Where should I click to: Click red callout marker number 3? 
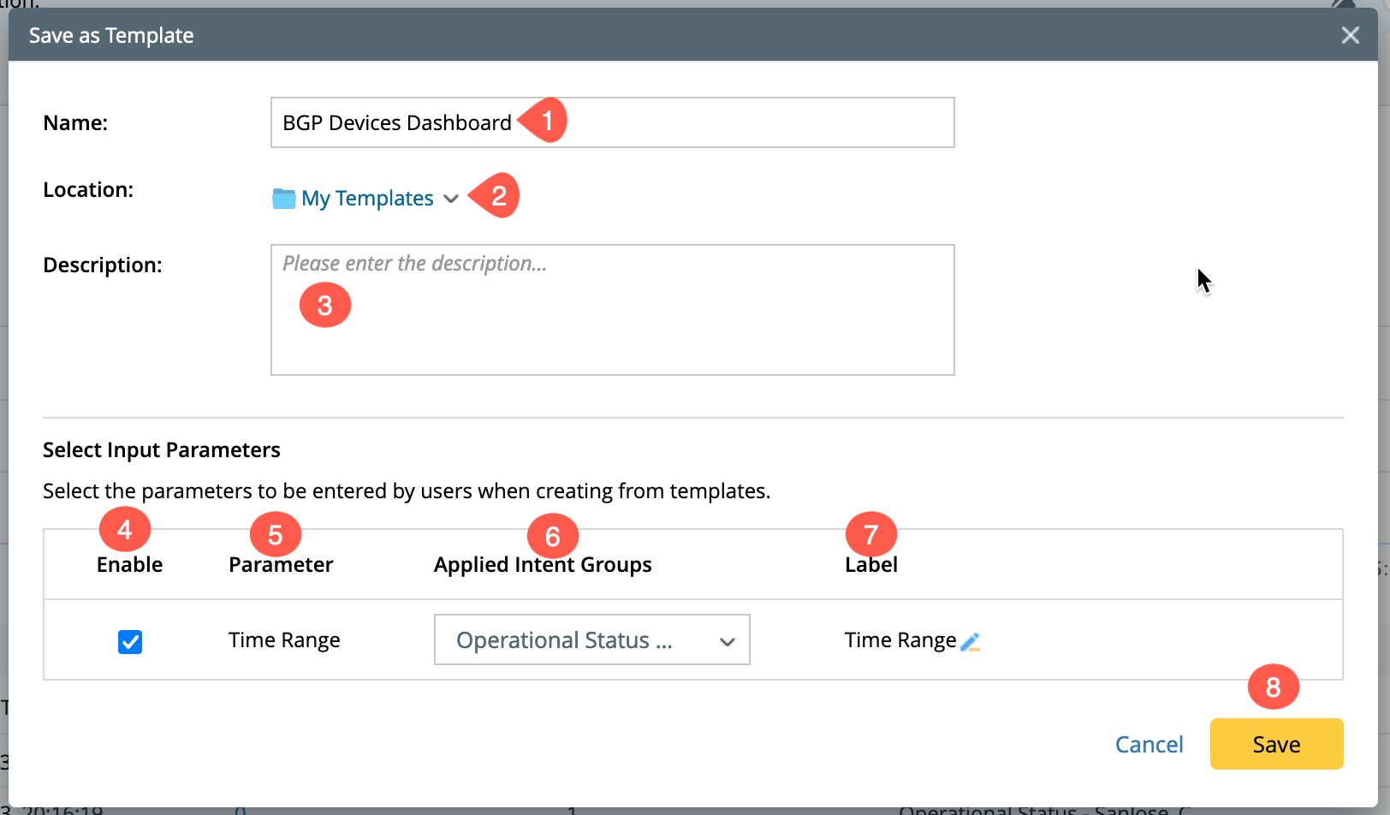pos(325,306)
